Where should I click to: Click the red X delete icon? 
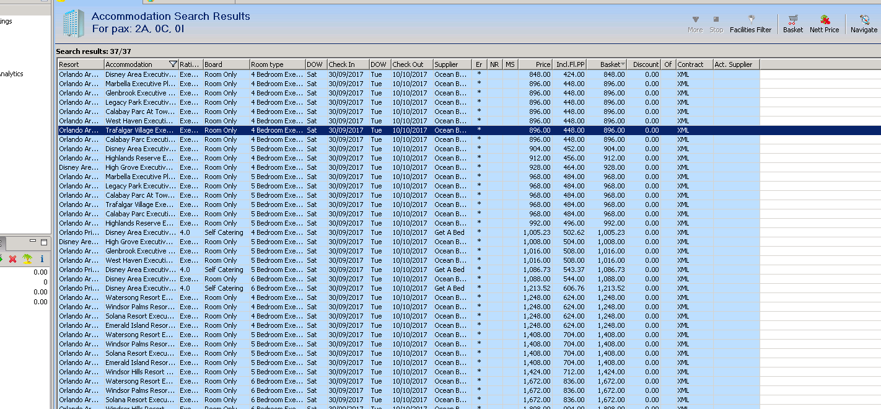(x=12, y=259)
